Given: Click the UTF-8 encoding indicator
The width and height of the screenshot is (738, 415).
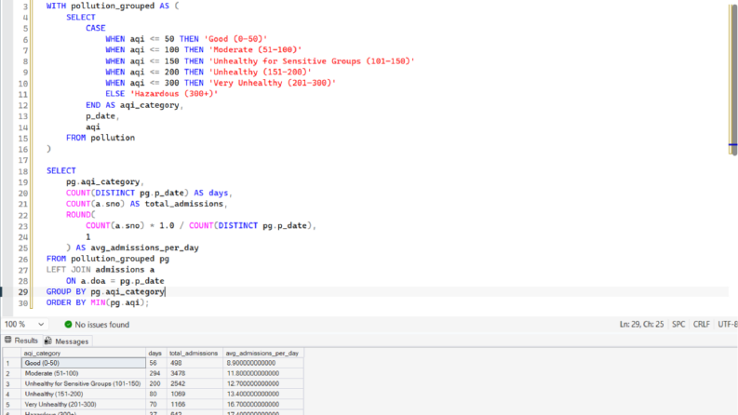Looking at the screenshot, I should point(728,325).
